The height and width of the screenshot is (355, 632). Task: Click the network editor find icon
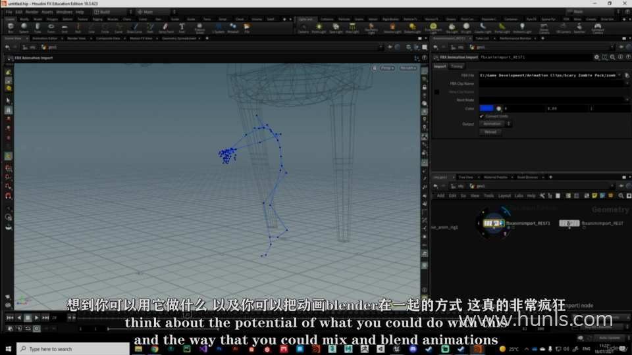621,196
